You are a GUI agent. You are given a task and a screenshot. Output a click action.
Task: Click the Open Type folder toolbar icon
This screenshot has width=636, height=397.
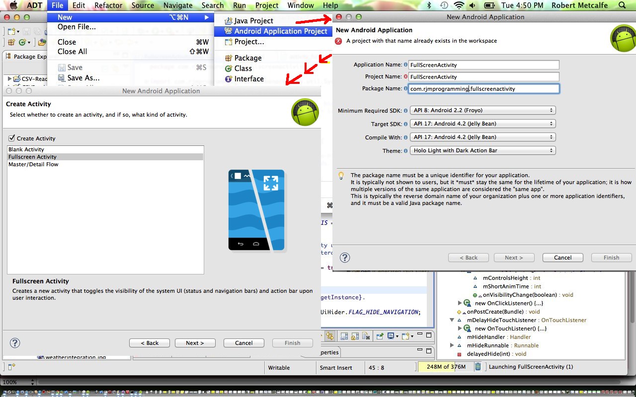[x=42, y=42]
